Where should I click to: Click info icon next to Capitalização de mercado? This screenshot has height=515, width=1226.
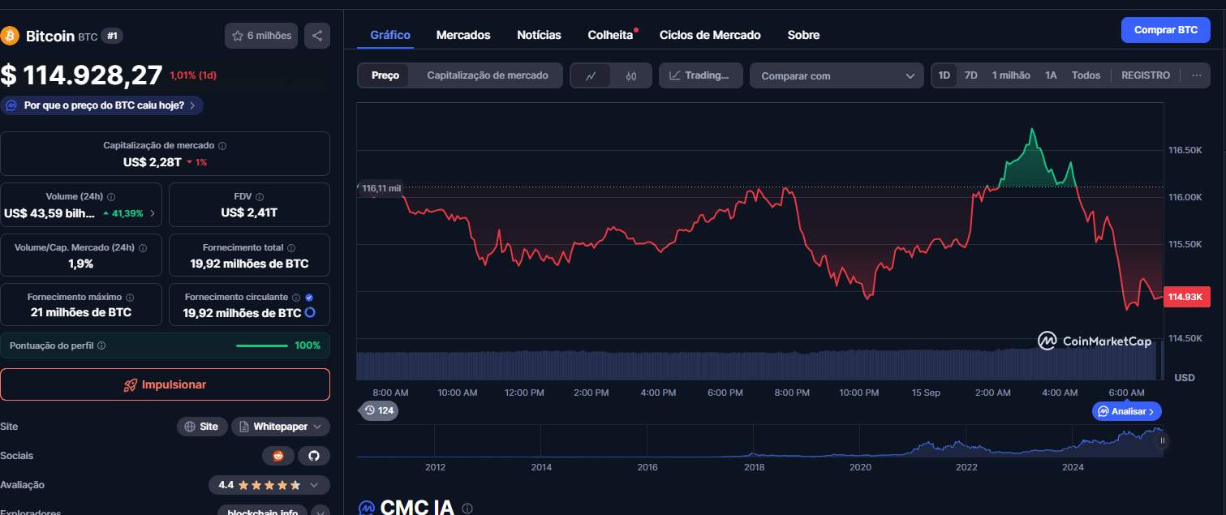pos(222,146)
